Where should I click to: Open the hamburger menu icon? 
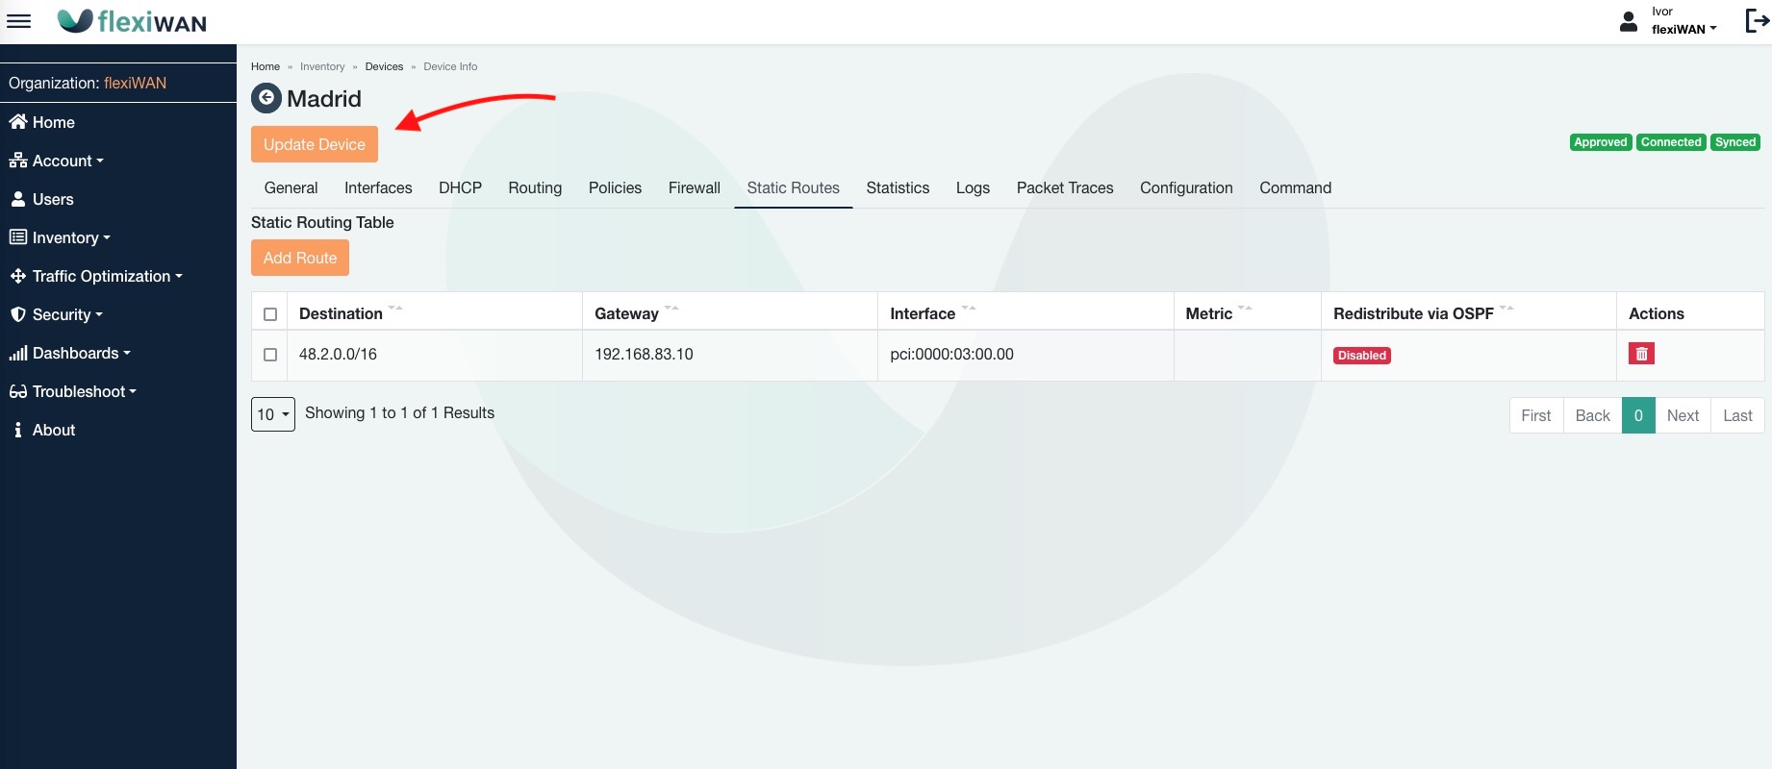coord(19,21)
